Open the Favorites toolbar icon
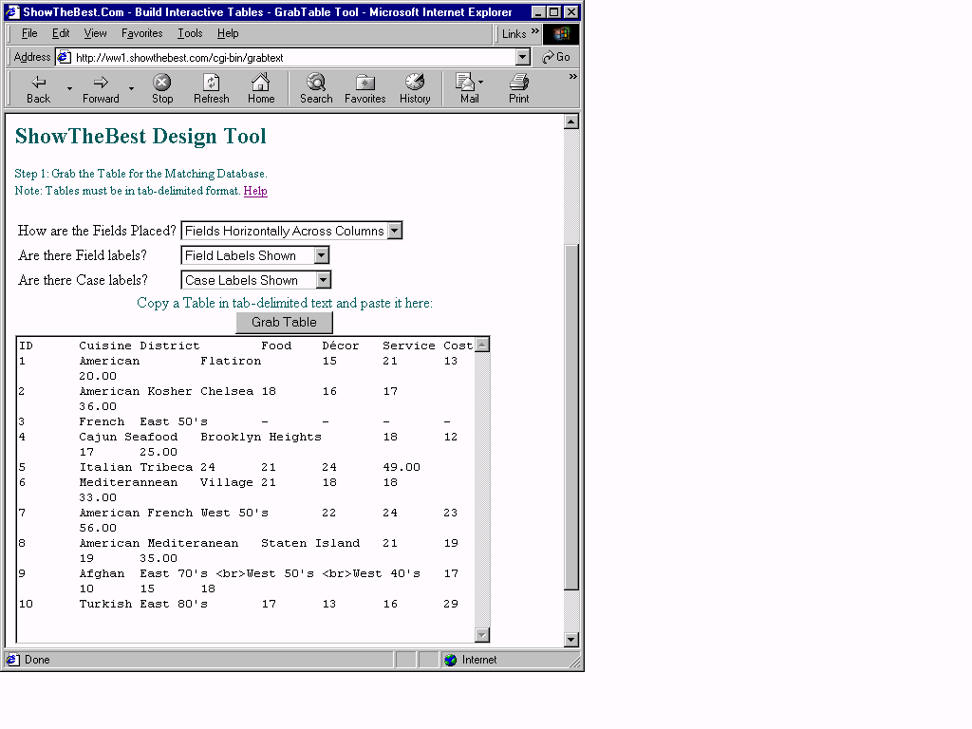 (365, 84)
